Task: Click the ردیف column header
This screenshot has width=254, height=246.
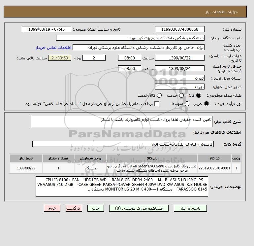Action: tap(236, 158)
